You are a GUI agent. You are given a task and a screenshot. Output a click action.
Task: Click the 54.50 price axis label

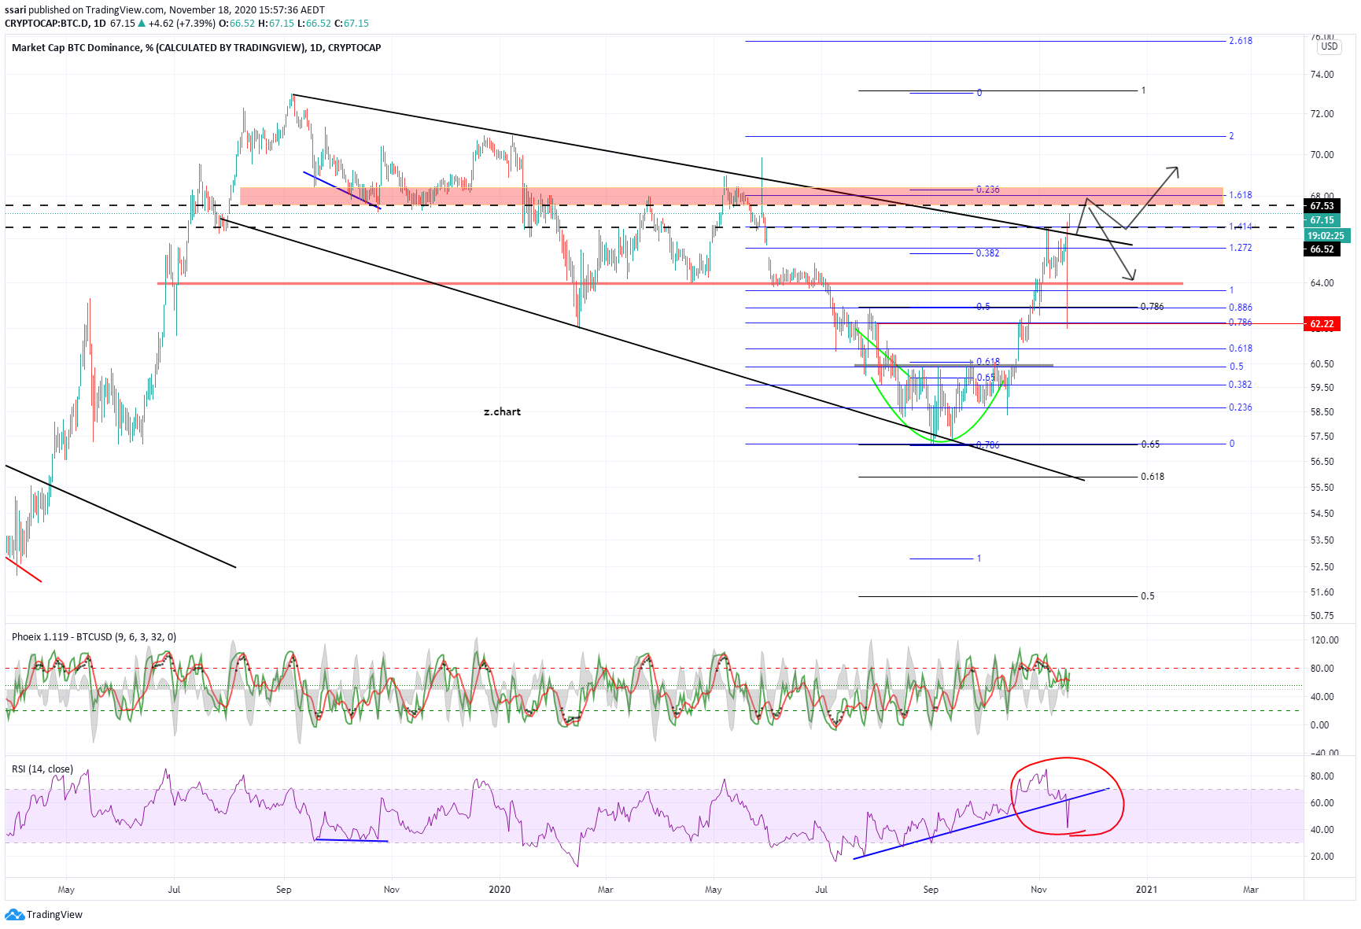1322,514
